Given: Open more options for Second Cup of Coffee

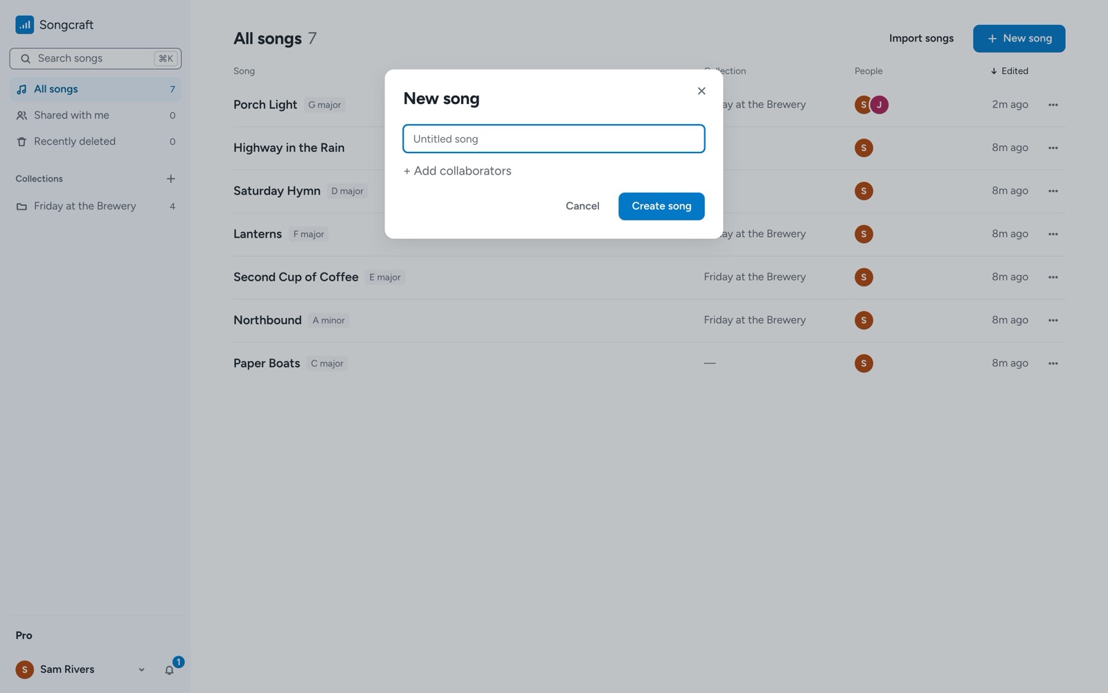Looking at the screenshot, I should point(1053,277).
